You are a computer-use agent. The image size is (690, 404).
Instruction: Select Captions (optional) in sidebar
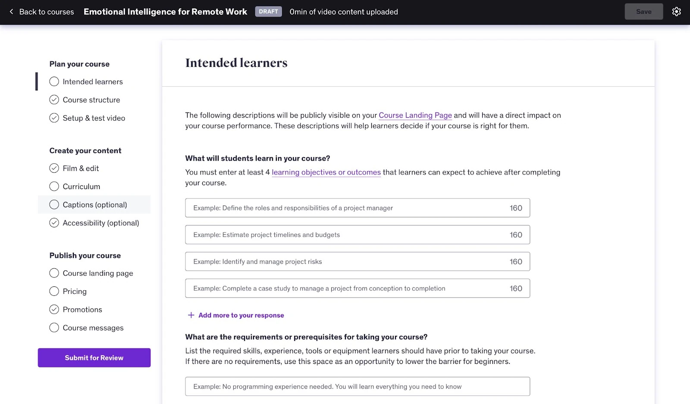[95, 205]
